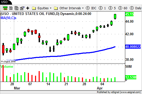This screenshot has width=142, height=94.
Task: Click the Mar month label on time axis
Action: tap(17, 88)
